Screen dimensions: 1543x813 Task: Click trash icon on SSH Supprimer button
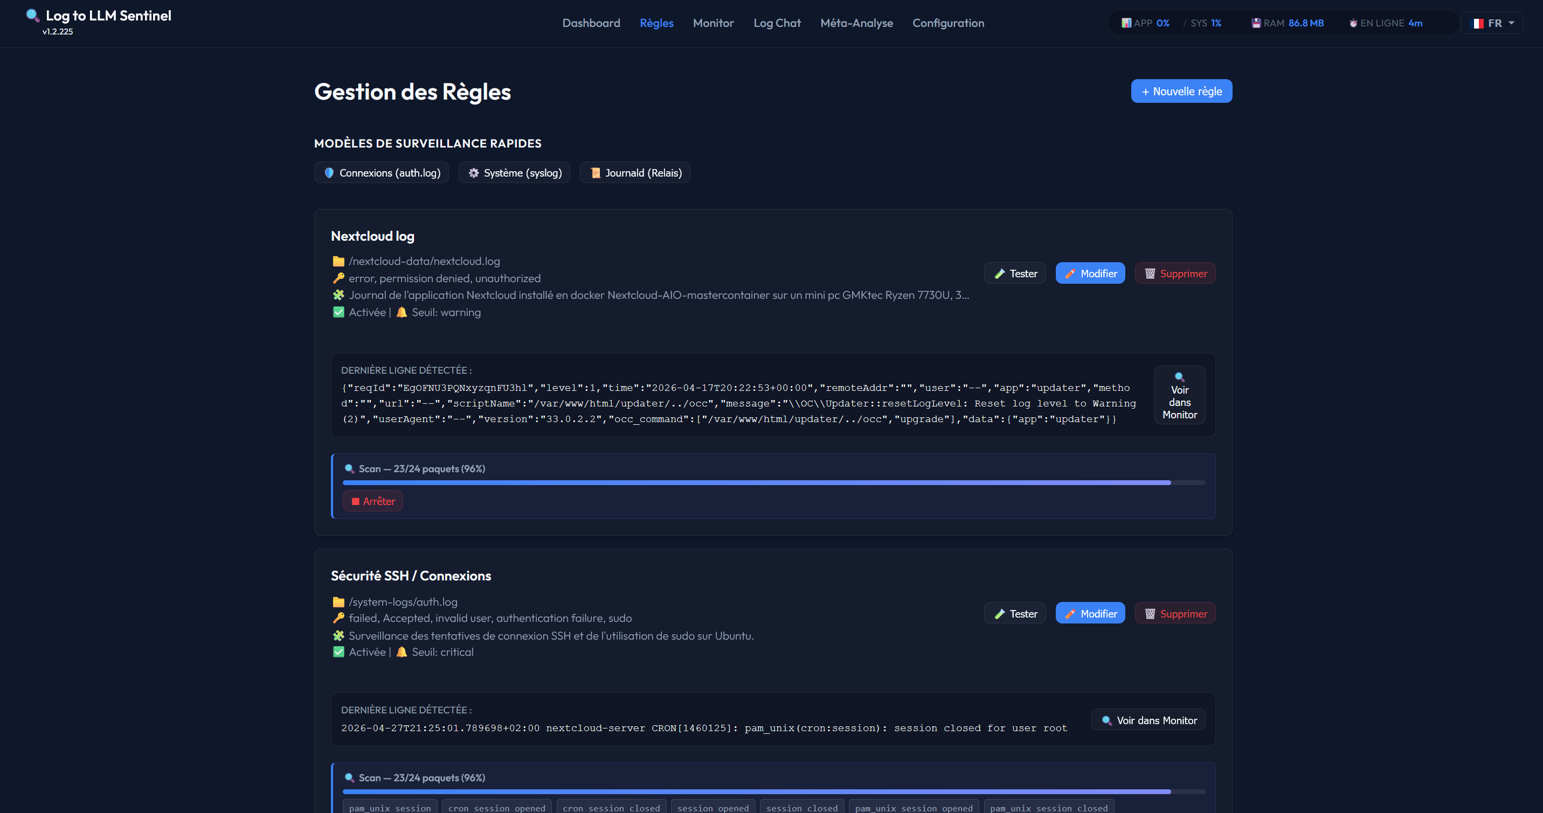pos(1150,613)
